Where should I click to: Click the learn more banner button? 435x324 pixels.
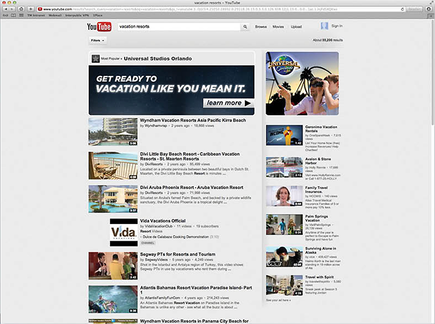point(228,103)
